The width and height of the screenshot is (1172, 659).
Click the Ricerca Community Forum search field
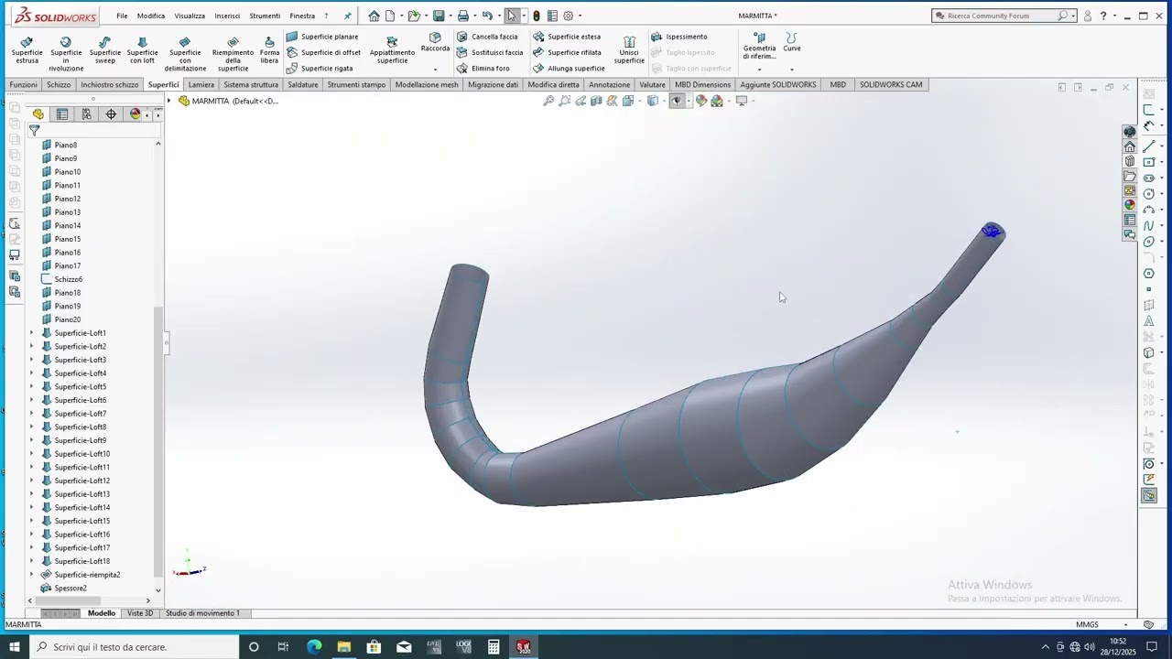995,16
